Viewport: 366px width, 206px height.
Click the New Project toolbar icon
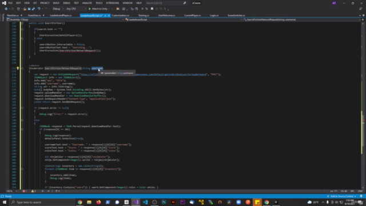pyautogui.click(x=18, y=9)
